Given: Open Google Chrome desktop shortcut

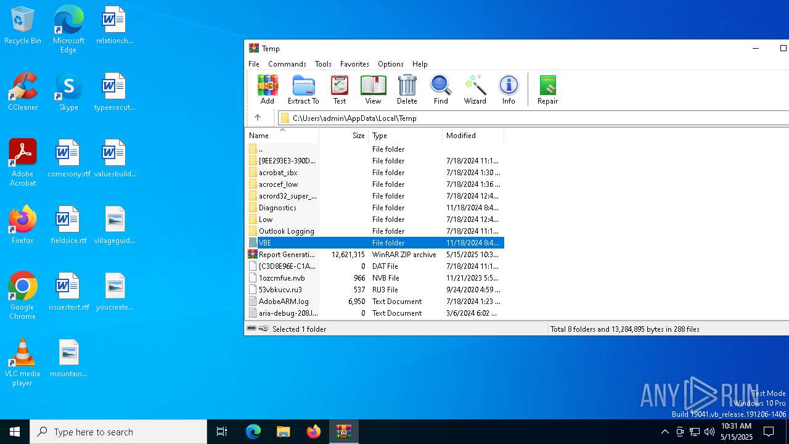Looking at the screenshot, I should click(x=23, y=296).
